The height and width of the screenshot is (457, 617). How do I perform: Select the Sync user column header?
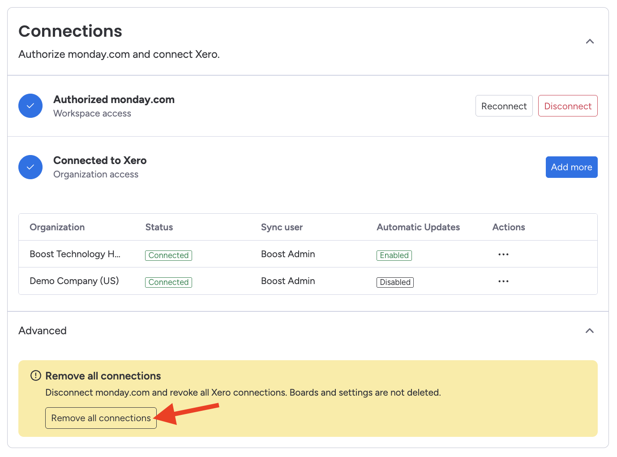tap(282, 227)
